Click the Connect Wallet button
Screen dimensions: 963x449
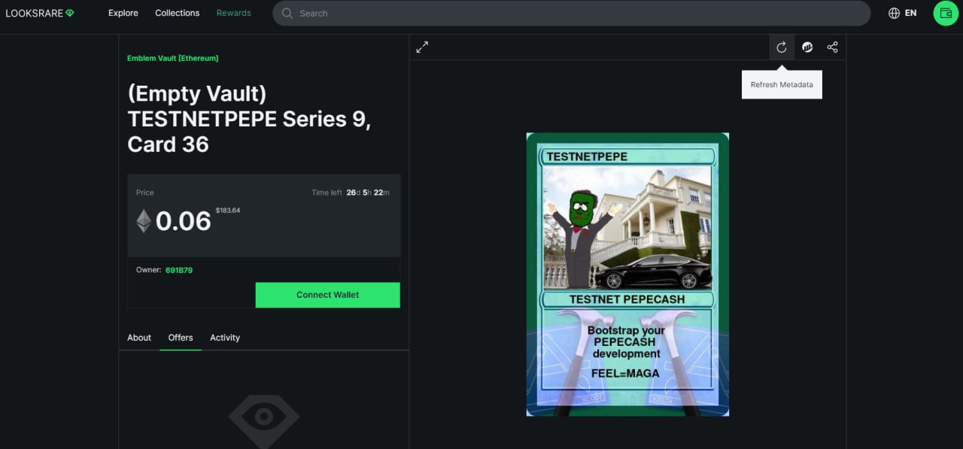point(328,295)
